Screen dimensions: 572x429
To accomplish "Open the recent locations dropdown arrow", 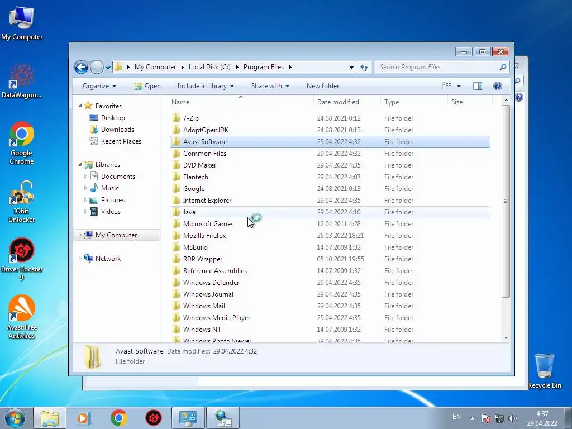I will tap(108, 68).
